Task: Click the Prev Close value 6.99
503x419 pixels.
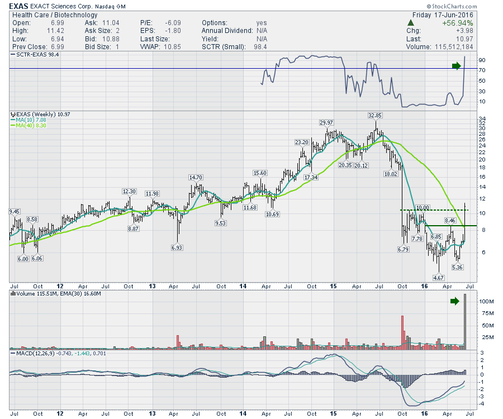Action: [58, 47]
